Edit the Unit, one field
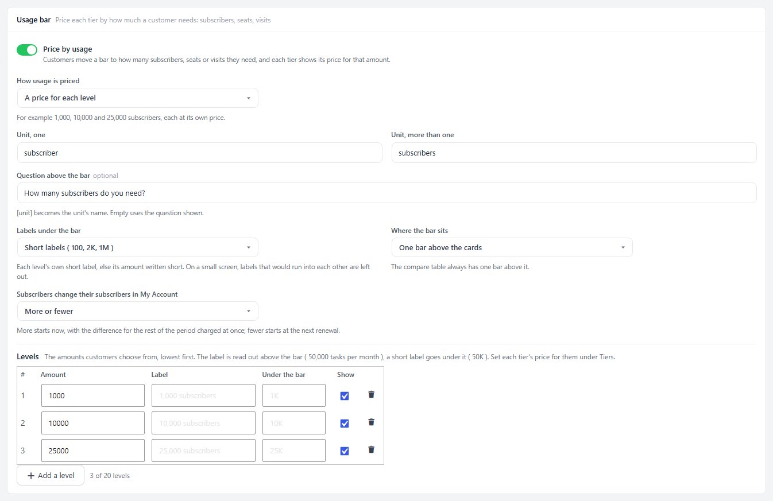Viewport: 773px width, 501px height. 199,153
